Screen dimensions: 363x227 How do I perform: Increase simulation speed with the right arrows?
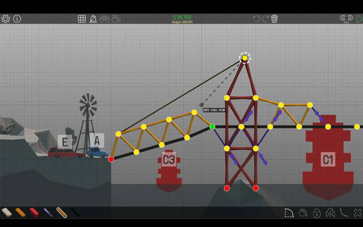(x=350, y=18)
